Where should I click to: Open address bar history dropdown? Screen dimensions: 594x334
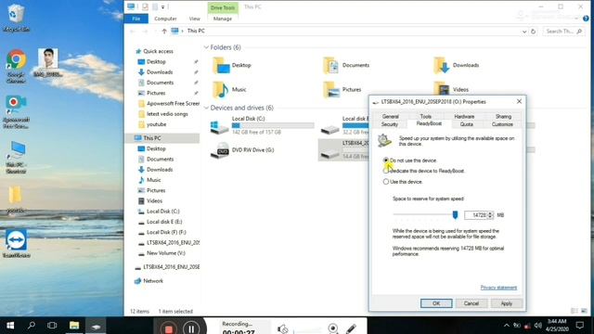click(524, 31)
